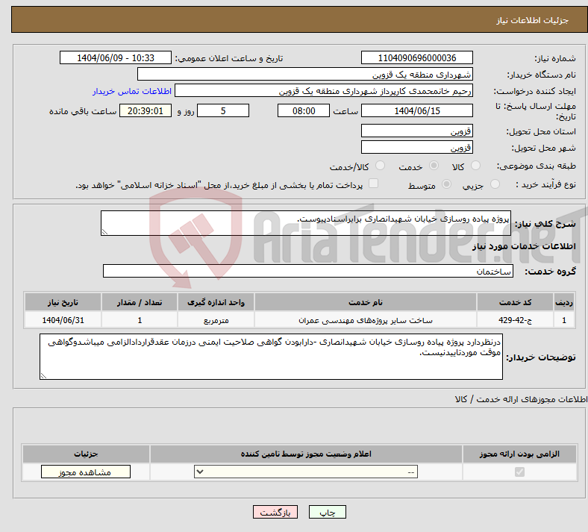Select the کالا/خدمت radio button
The height and width of the screenshot is (532, 588).
point(381,166)
